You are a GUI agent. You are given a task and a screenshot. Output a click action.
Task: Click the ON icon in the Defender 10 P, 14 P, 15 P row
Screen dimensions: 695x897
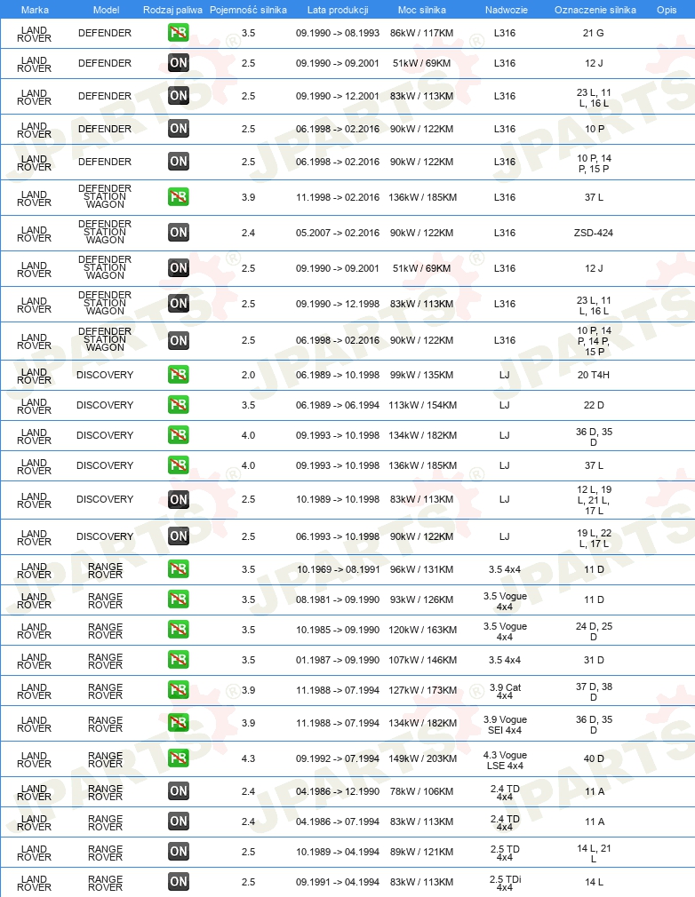178,162
